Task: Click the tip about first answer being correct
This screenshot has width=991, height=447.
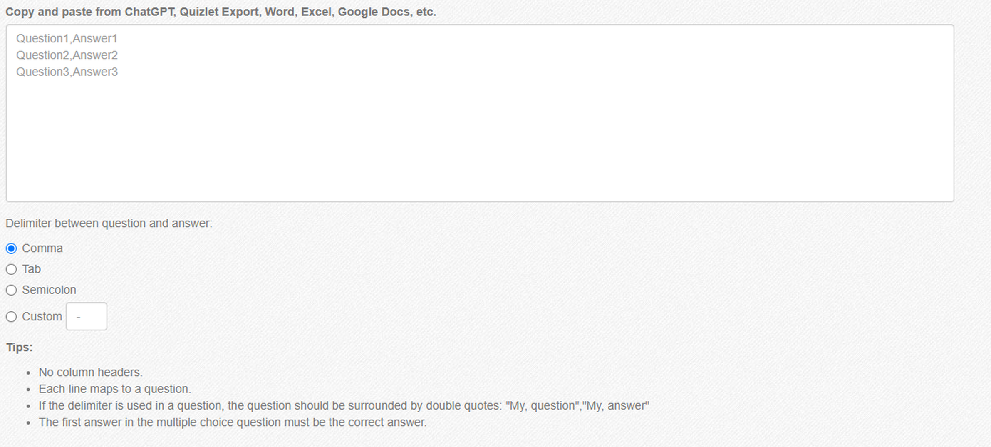Action: tap(233, 422)
